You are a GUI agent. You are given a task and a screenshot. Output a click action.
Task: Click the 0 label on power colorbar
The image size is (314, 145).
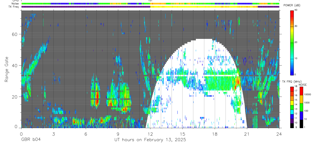coord(295,74)
